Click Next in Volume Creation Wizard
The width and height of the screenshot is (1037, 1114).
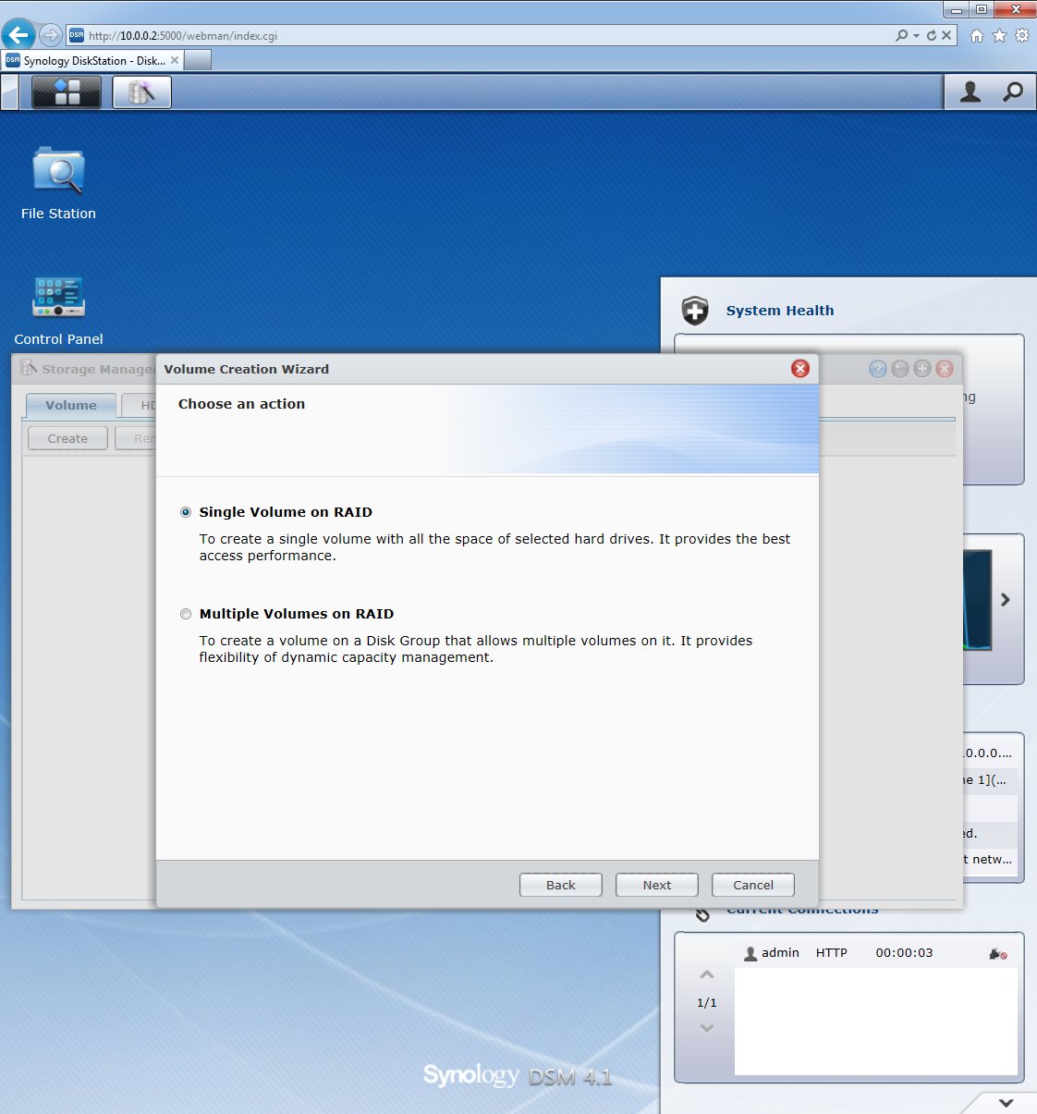(x=656, y=885)
